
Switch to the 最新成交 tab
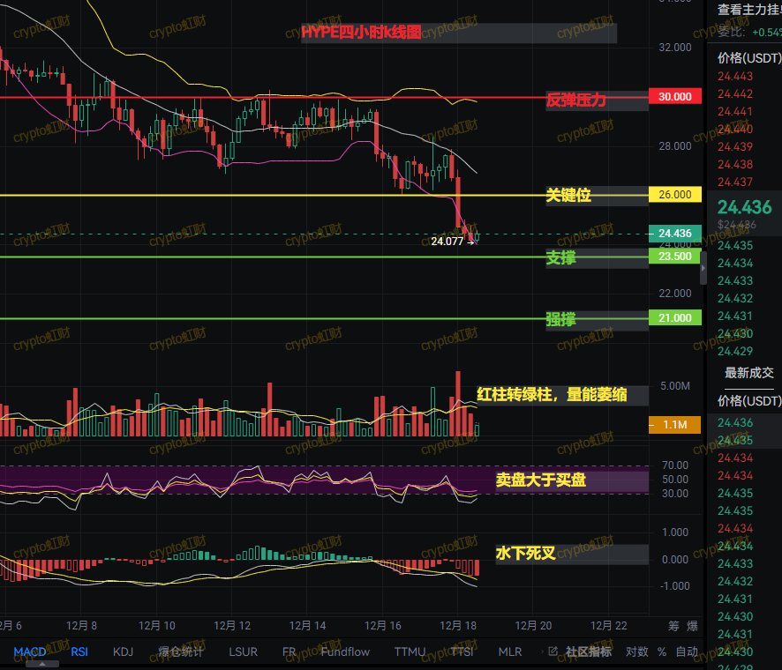click(x=749, y=373)
